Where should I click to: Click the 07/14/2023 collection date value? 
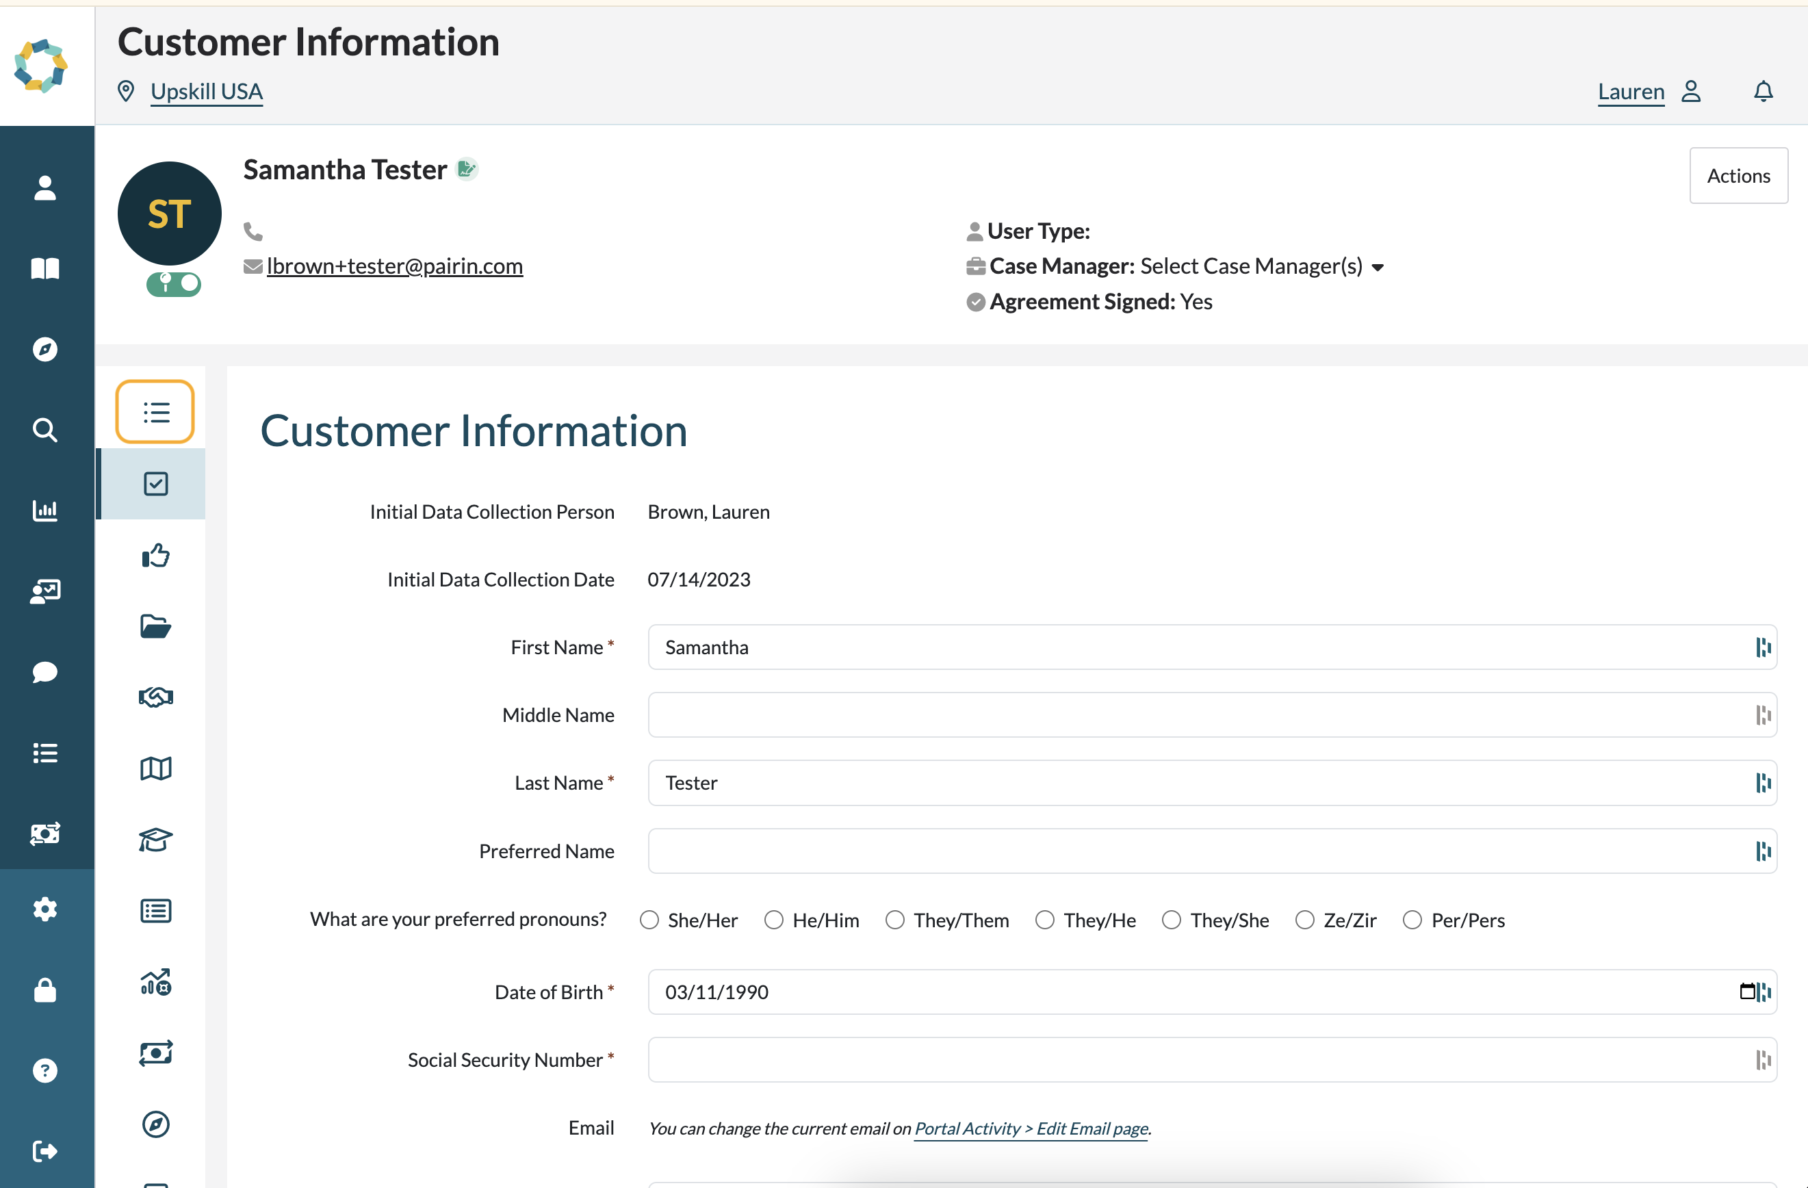[699, 580]
